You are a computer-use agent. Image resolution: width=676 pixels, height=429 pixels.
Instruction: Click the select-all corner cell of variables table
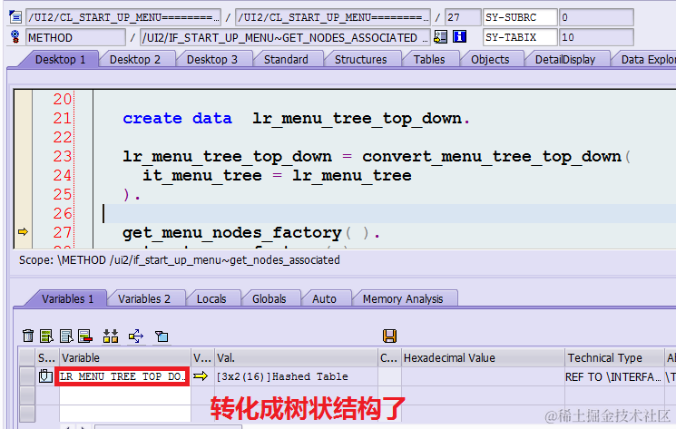(26, 357)
